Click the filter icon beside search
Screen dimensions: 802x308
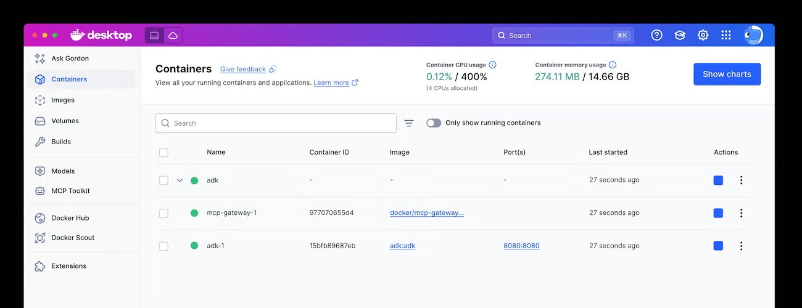pos(409,123)
